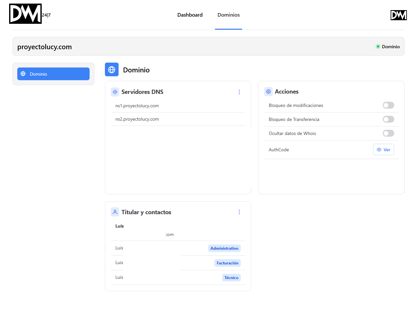Switch to the Dashboard tab
Image resolution: width=417 pixels, height=312 pixels.
tap(190, 15)
